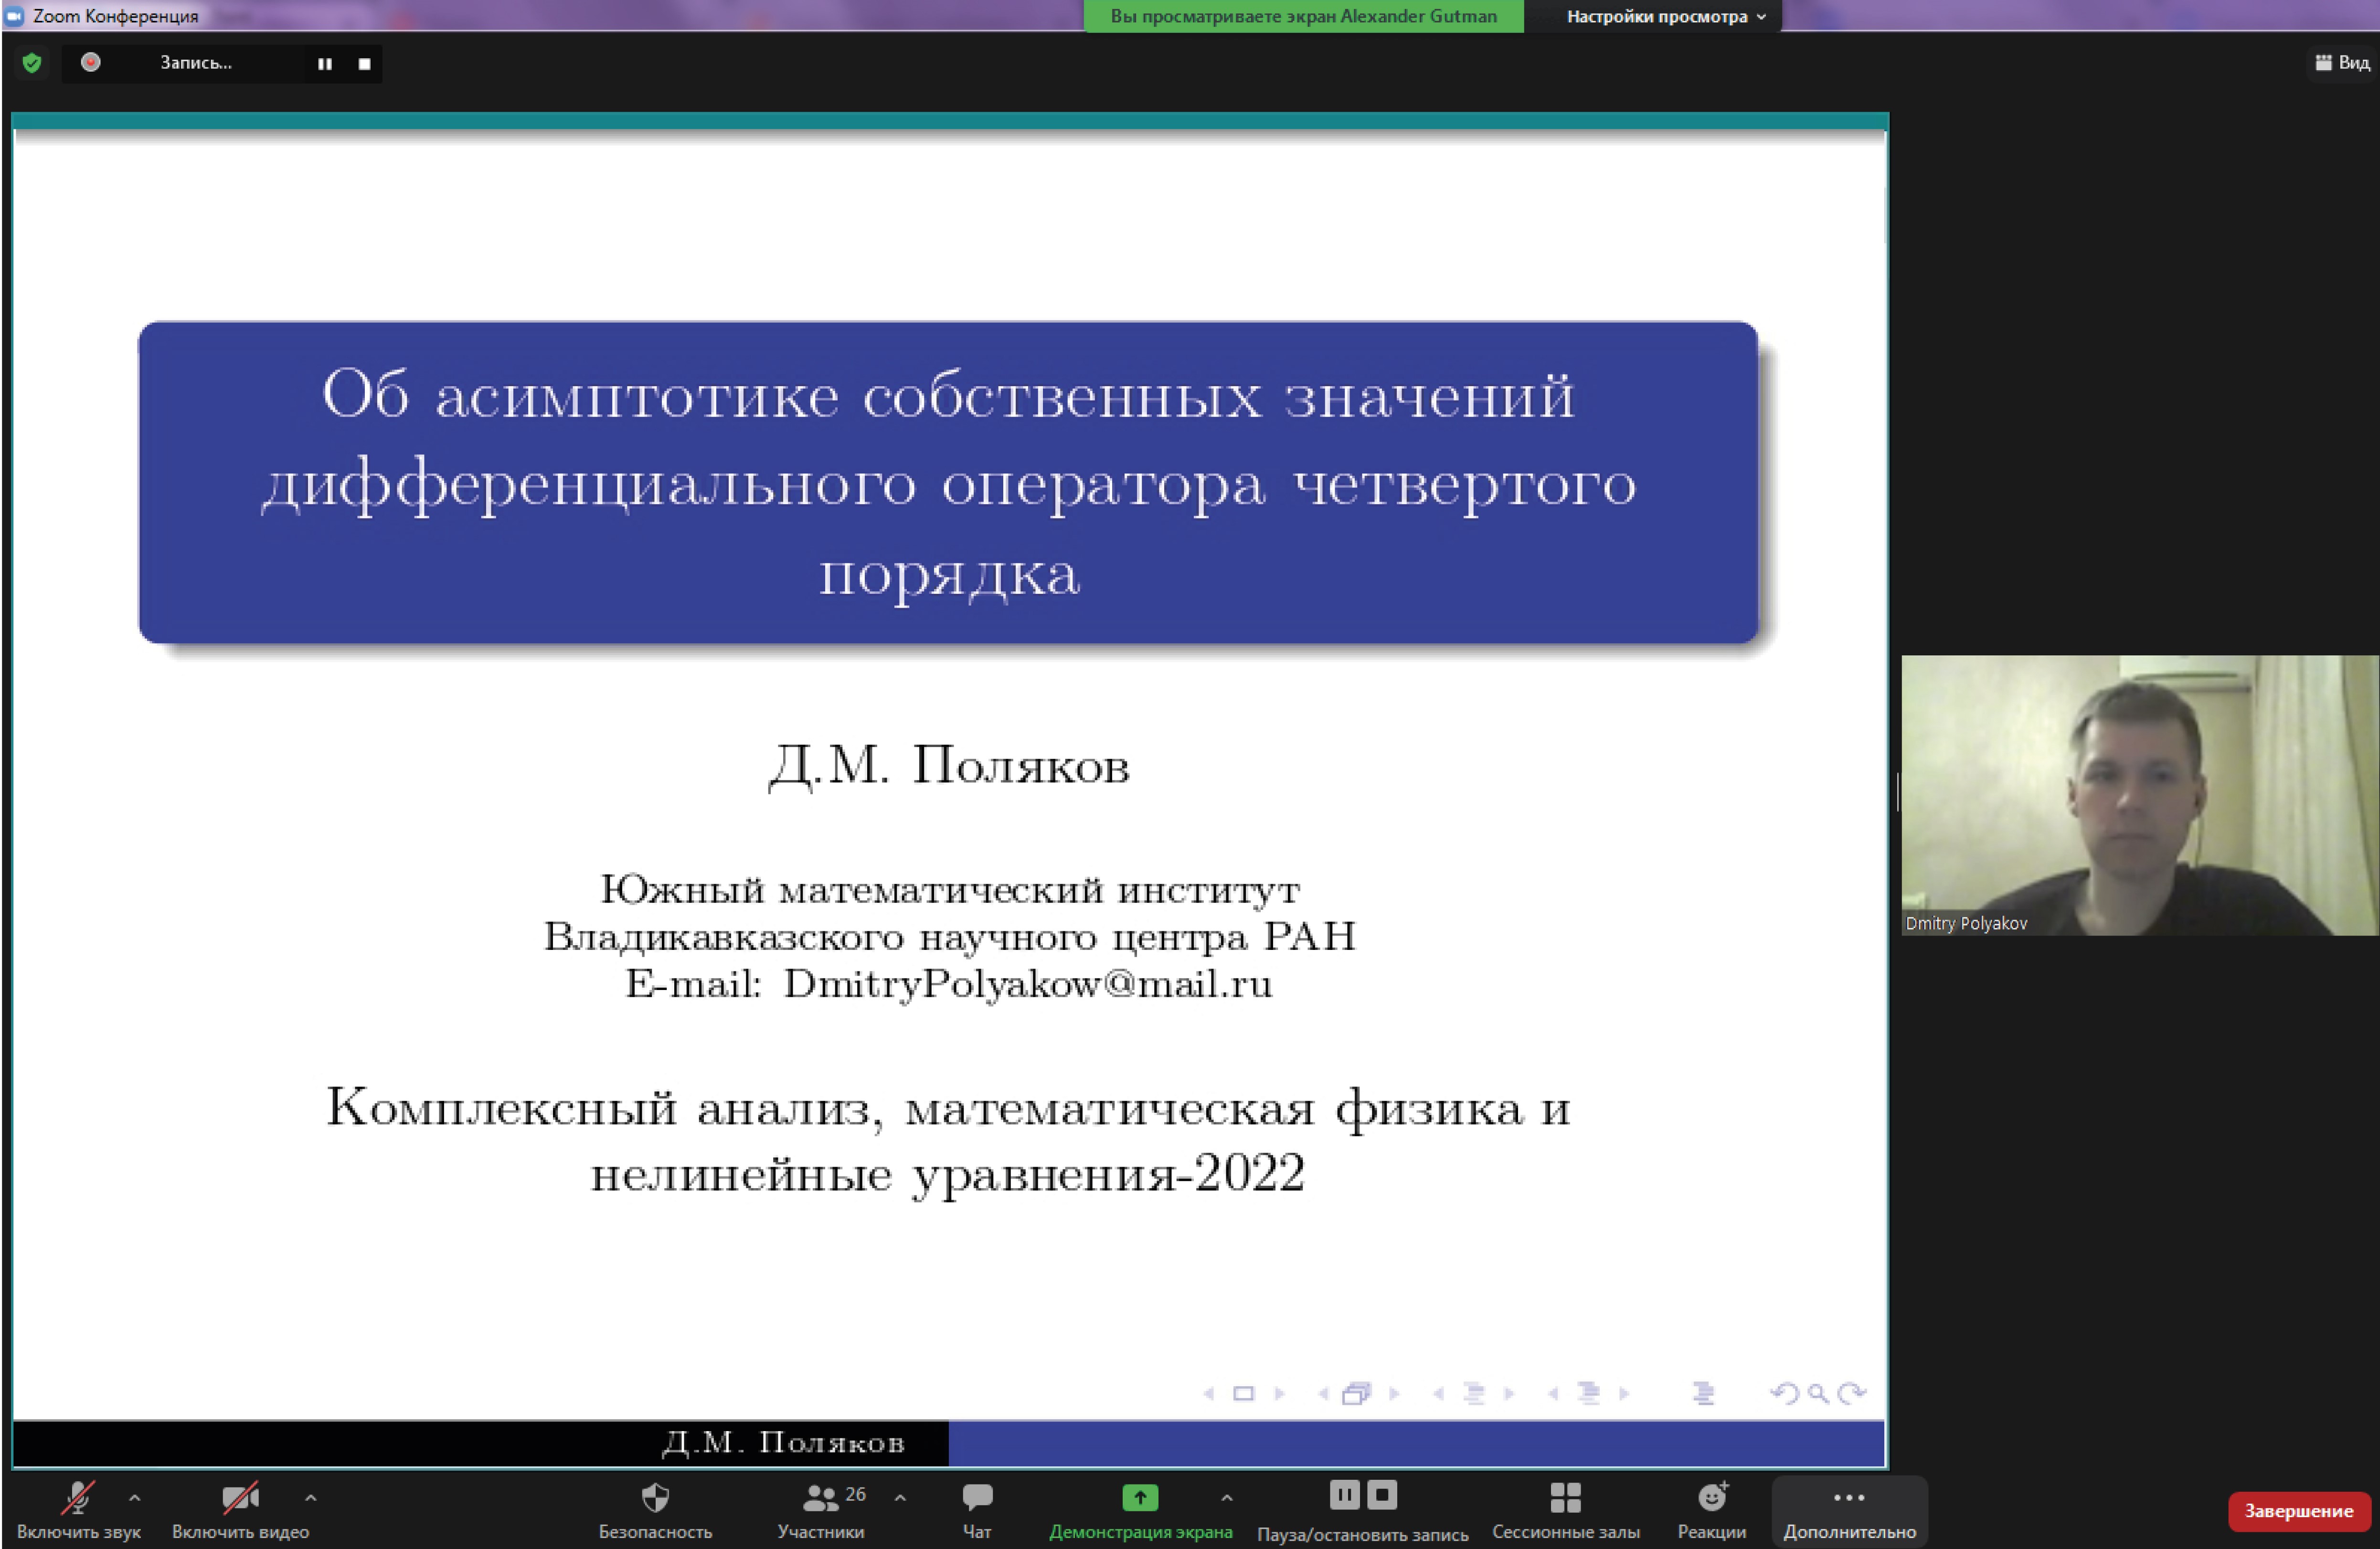Click the green encryption shield icon

click(32, 63)
